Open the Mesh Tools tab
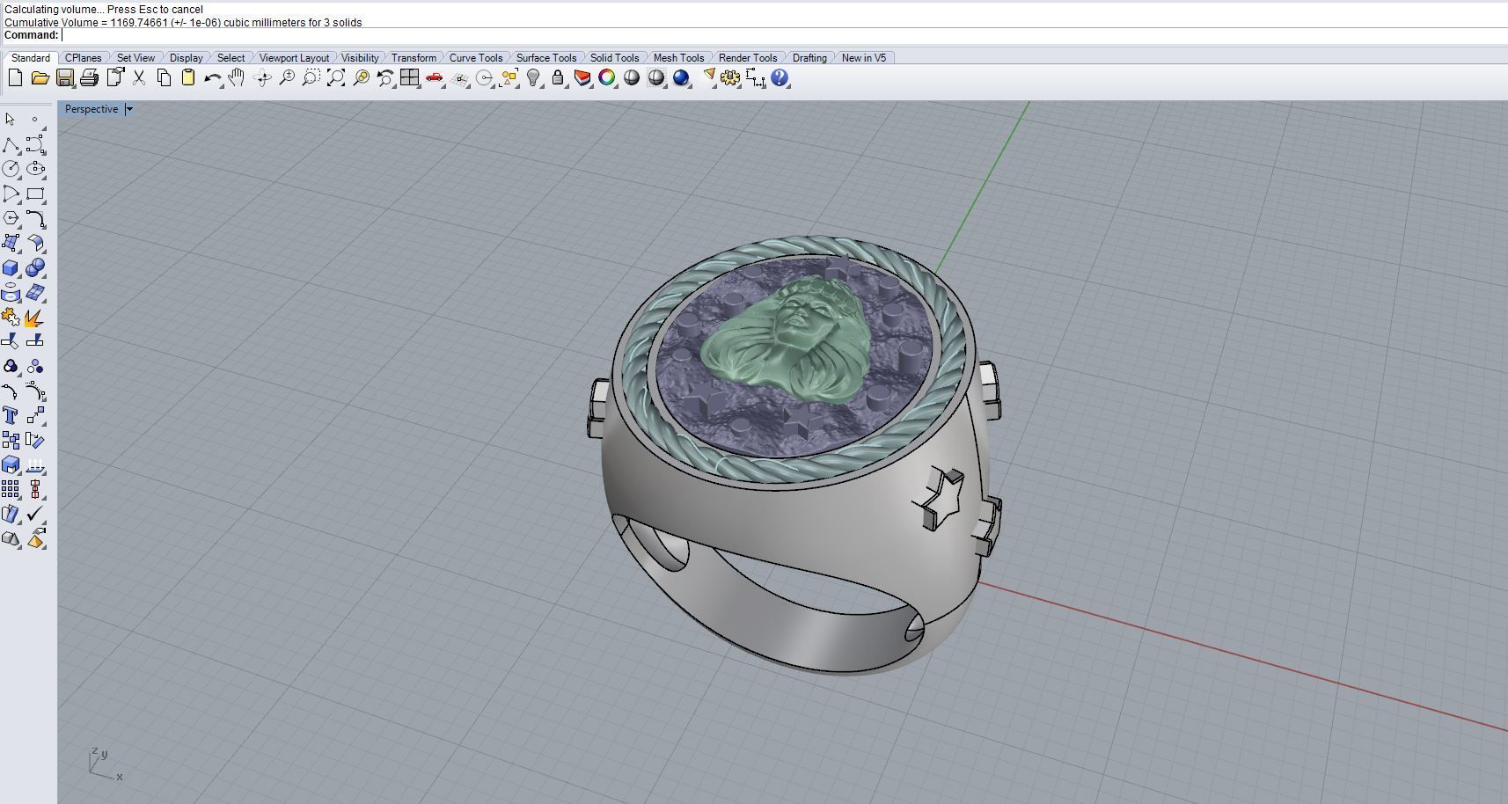This screenshot has height=804, width=1508. pyautogui.click(x=678, y=58)
